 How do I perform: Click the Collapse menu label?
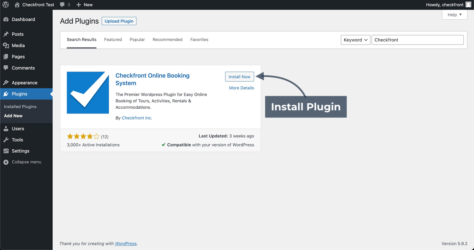(27, 162)
